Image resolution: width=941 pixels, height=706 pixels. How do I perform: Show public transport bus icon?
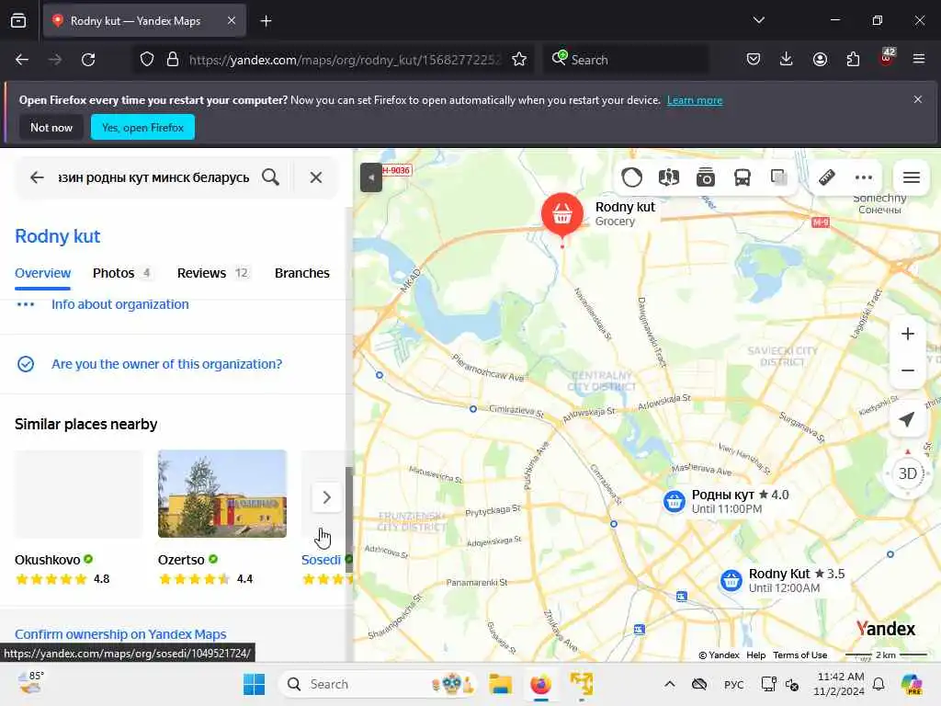pyautogui.click(x=742, y=177)
